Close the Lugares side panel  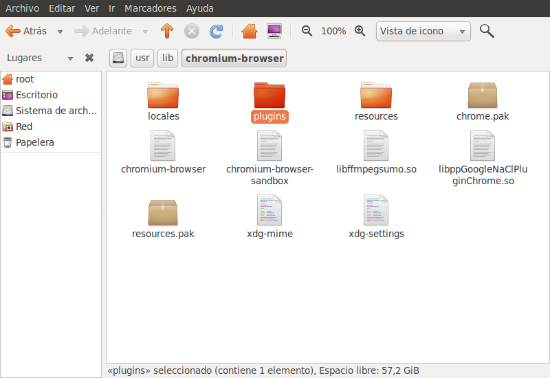pyautogui.click(x=89, y=58)
